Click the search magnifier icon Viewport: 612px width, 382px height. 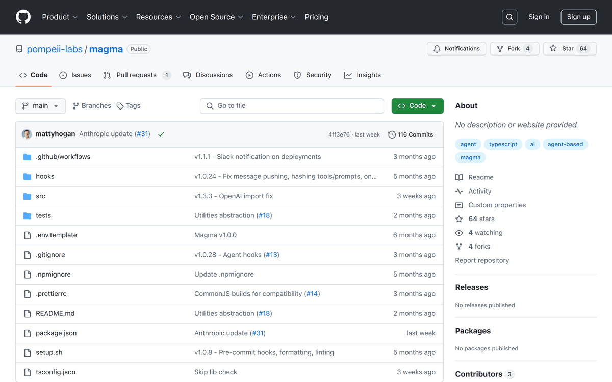click(509, 17)
